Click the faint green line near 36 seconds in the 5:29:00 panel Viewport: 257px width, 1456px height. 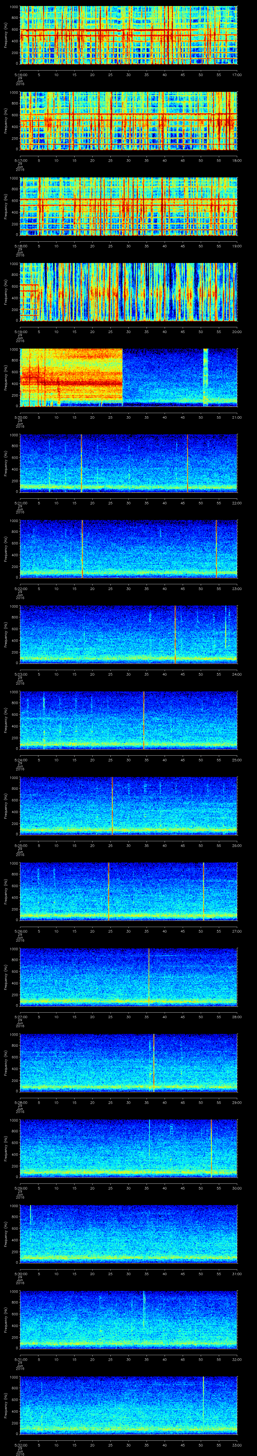click(x=149, y=1138)
